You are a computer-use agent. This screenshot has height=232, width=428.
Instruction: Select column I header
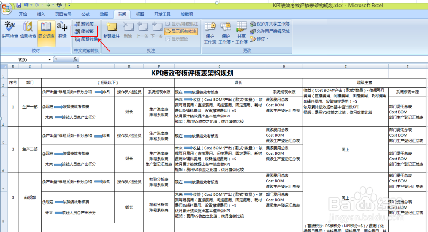click(345, 67)
